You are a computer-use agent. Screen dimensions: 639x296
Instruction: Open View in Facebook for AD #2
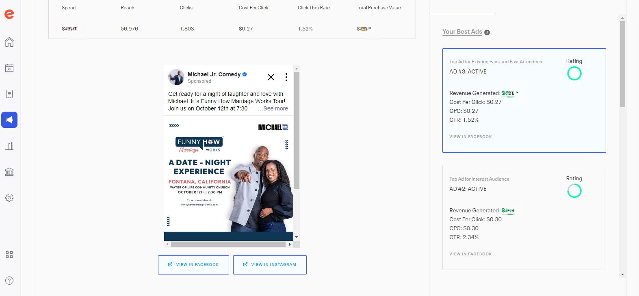click(470, 254)
